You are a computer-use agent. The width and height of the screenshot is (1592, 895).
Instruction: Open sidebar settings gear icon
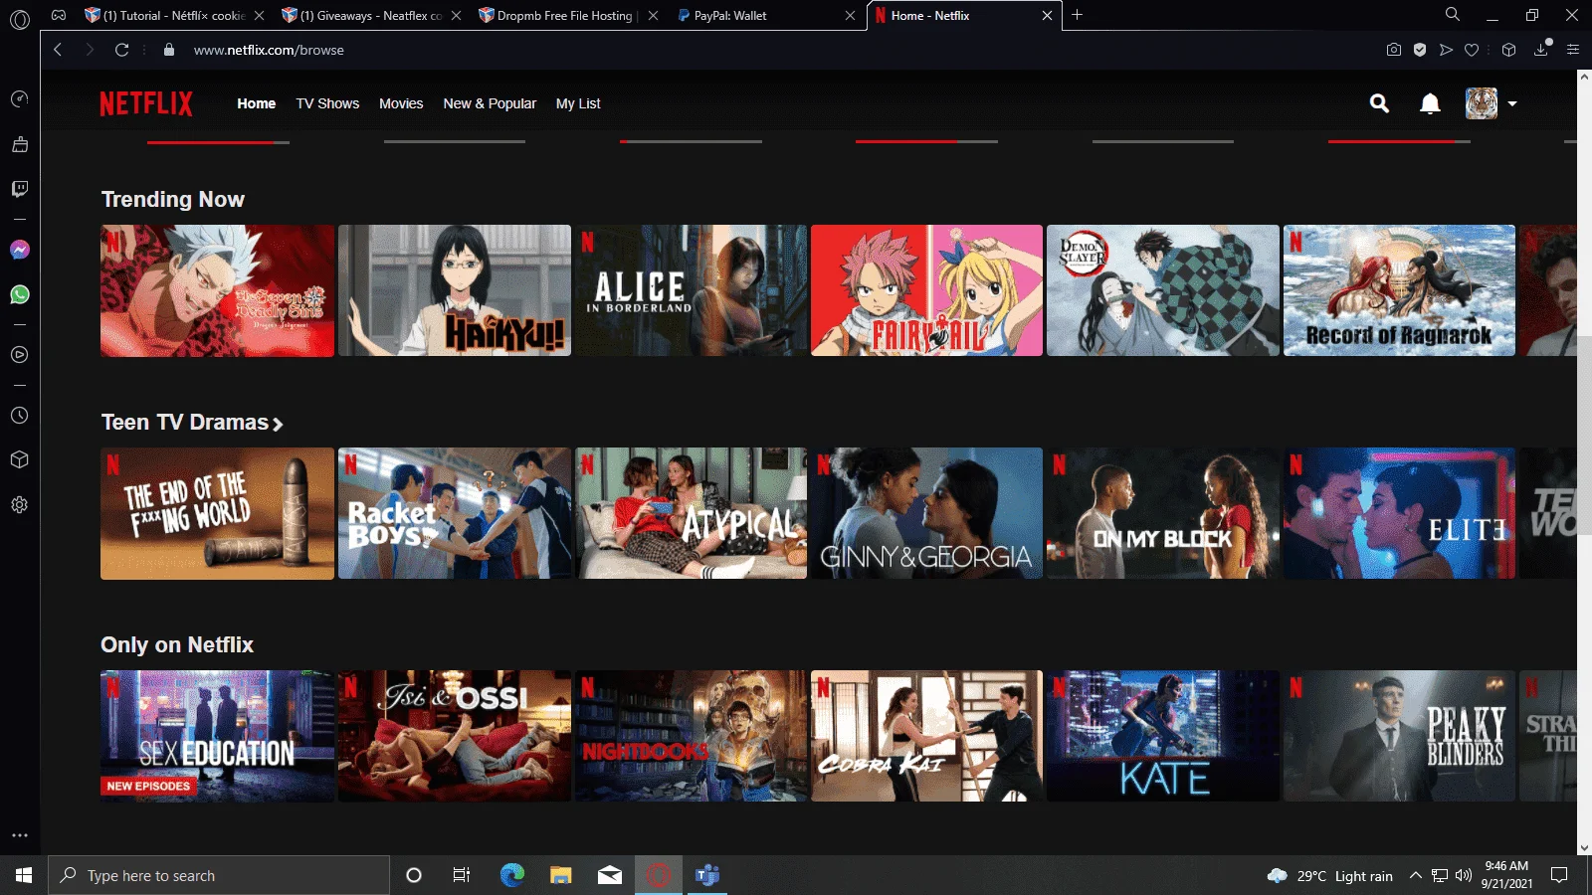[x=20, y=505]
